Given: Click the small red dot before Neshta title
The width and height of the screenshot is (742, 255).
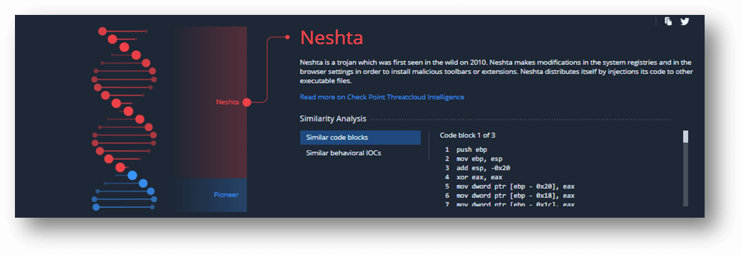Looking at the screenshot, I should pyautogui.click(x=287, y=37).
